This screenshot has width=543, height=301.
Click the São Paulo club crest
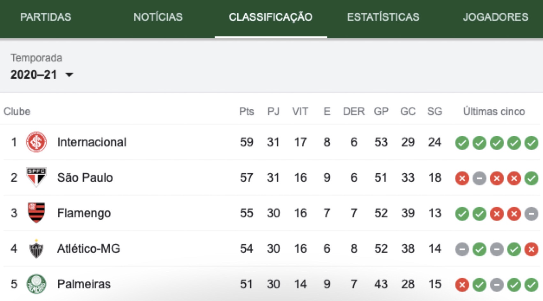tap(36, 177)
